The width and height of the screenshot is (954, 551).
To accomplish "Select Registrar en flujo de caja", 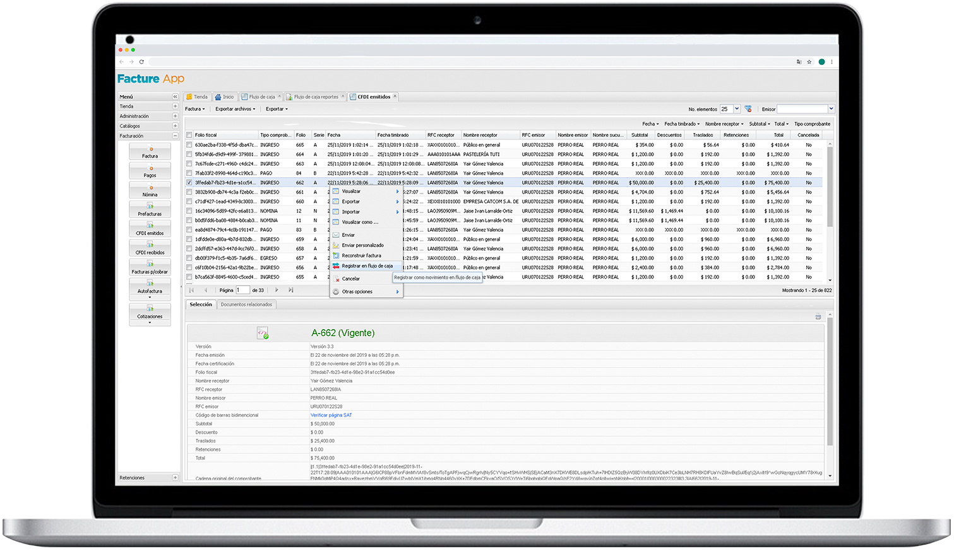I will [367, 266].
